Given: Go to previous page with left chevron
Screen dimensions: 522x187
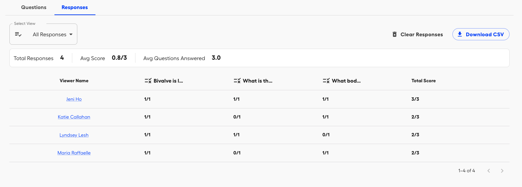Looking at the screenshot, I should point(489,171).
